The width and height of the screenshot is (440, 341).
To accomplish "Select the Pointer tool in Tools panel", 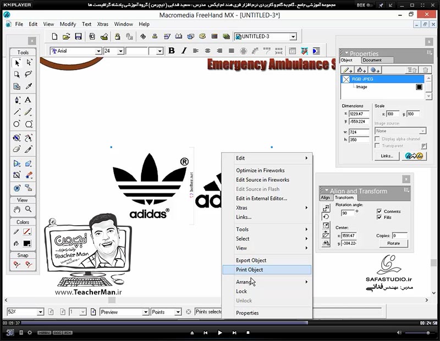I will (17, 63).
